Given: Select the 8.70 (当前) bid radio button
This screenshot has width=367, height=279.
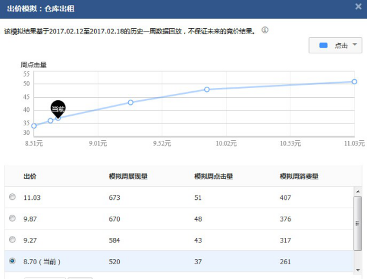Looking at the screenshot, I should point(12,261).
